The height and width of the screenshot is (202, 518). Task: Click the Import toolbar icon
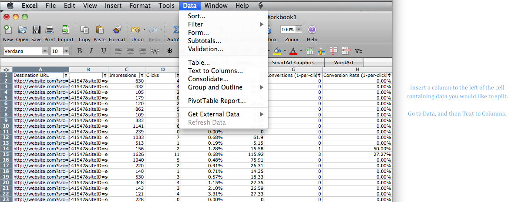[65, 30]
